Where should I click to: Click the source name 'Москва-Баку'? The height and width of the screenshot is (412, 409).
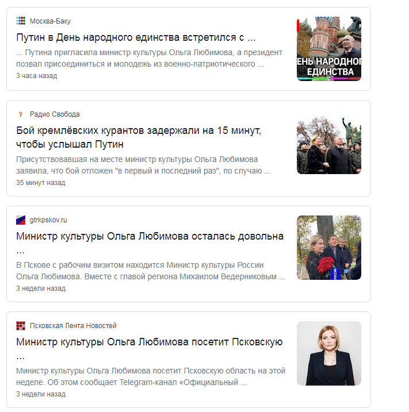point(50,21)
